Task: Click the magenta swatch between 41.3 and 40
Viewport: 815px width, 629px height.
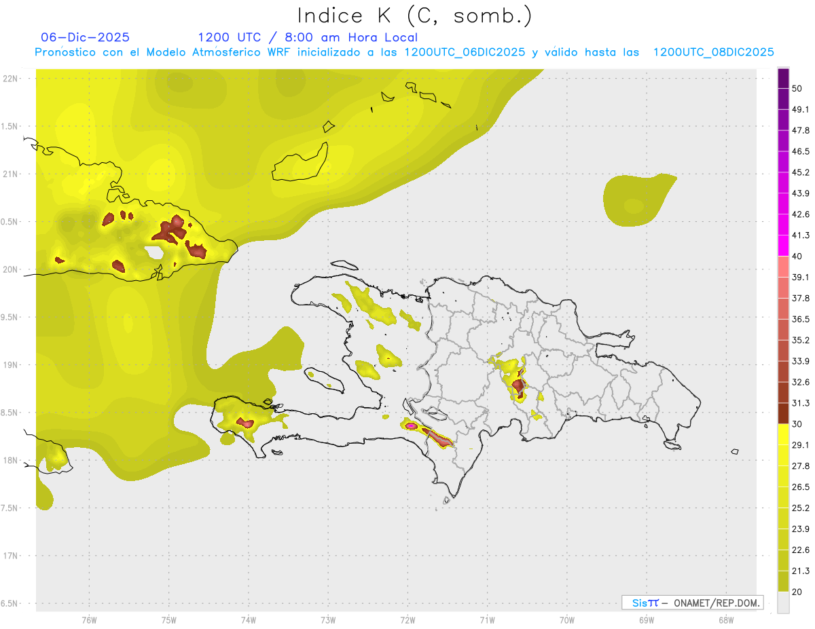Action: point(784,246)
